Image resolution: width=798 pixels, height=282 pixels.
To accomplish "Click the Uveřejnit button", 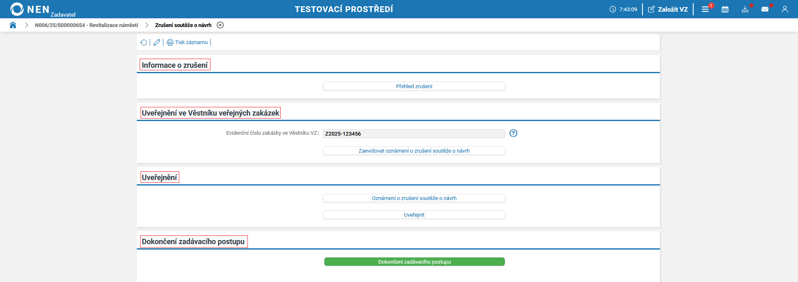I will click(x=414, y=215).
